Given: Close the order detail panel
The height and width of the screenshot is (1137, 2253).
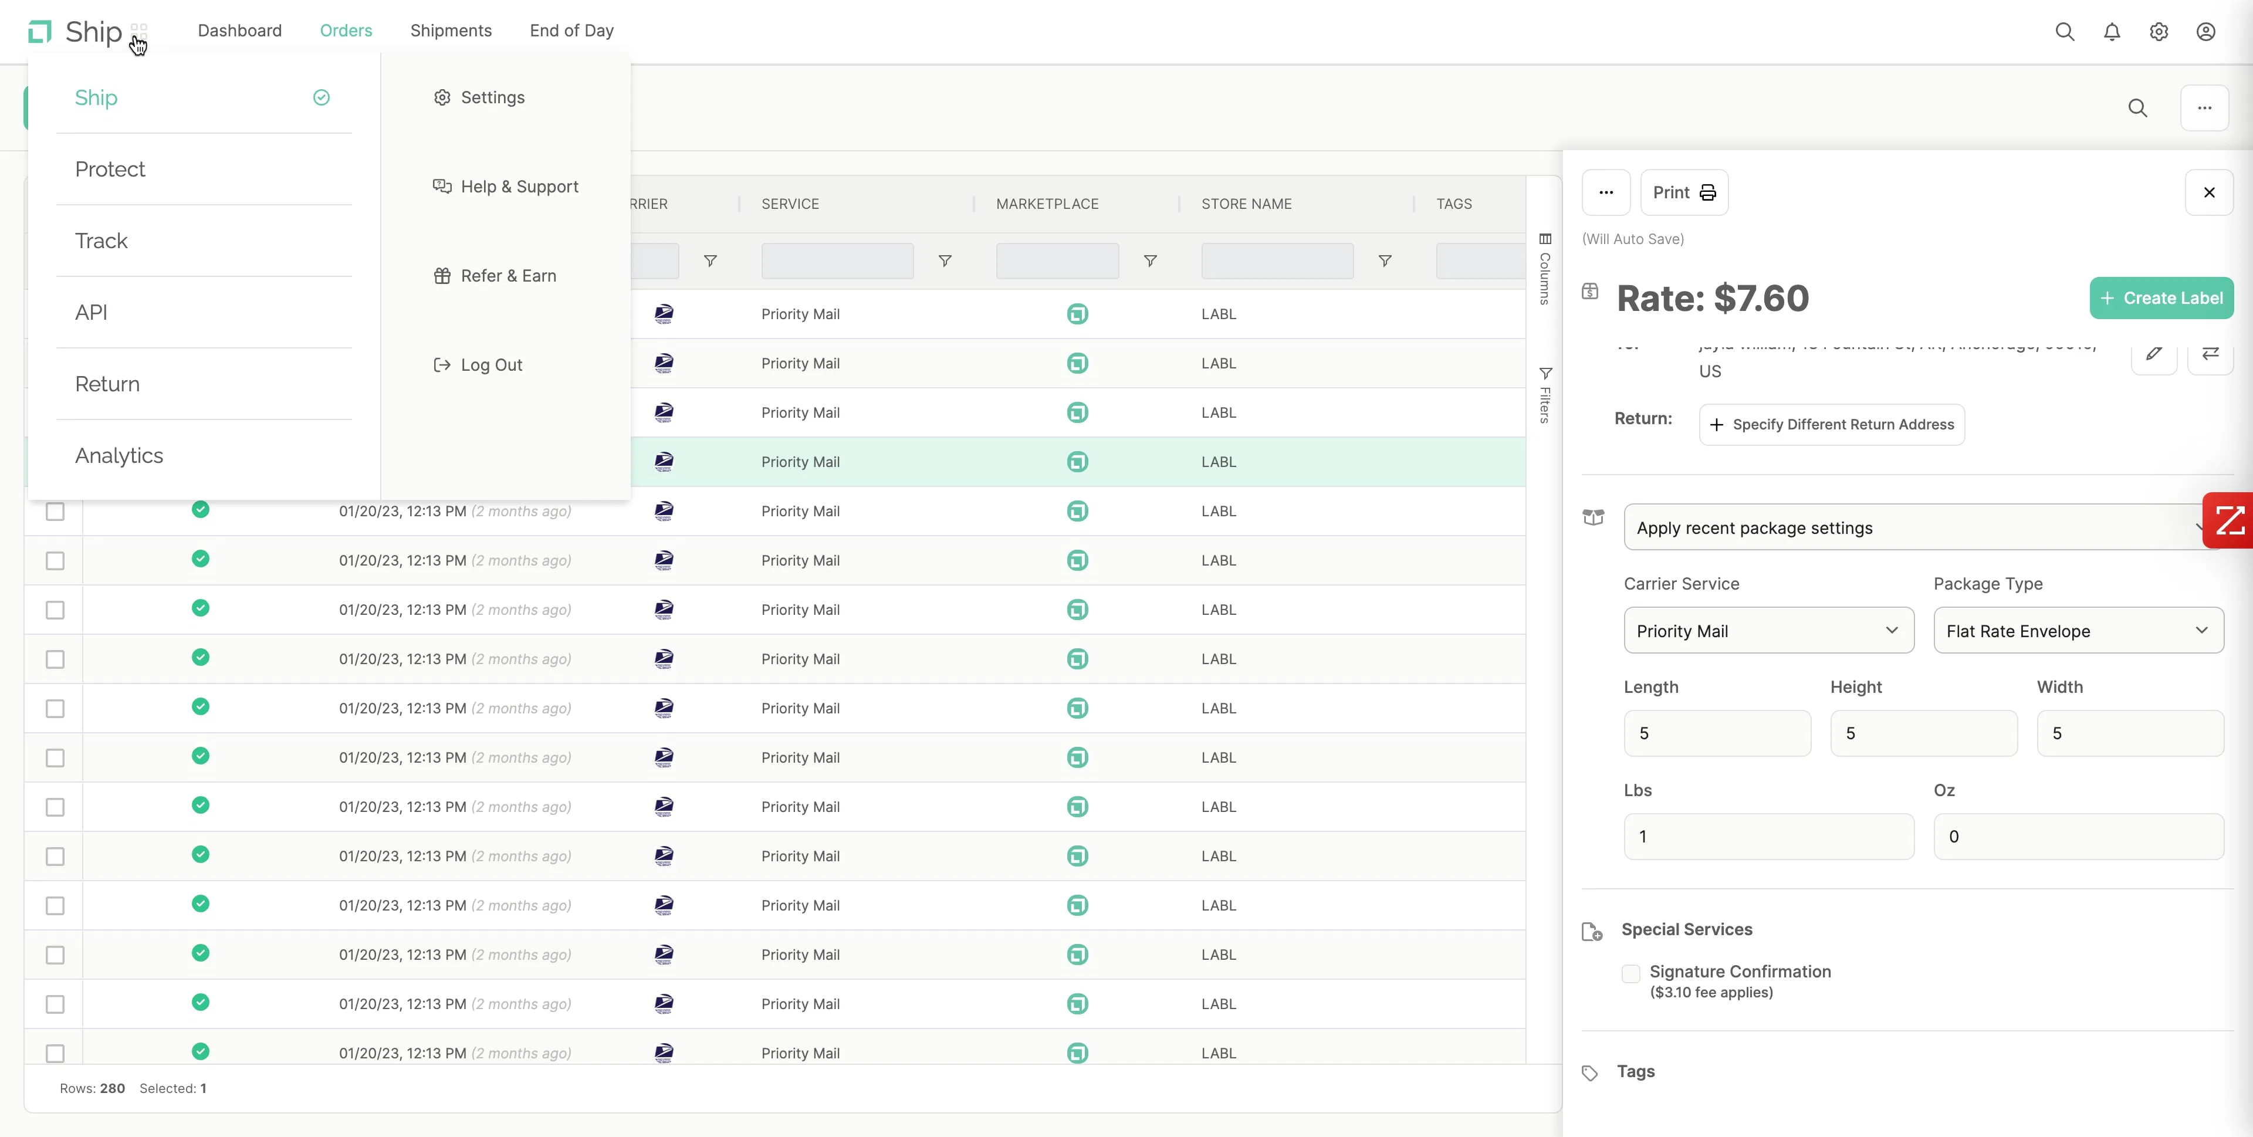Looking at the screenshot, I should (2208, 192).
